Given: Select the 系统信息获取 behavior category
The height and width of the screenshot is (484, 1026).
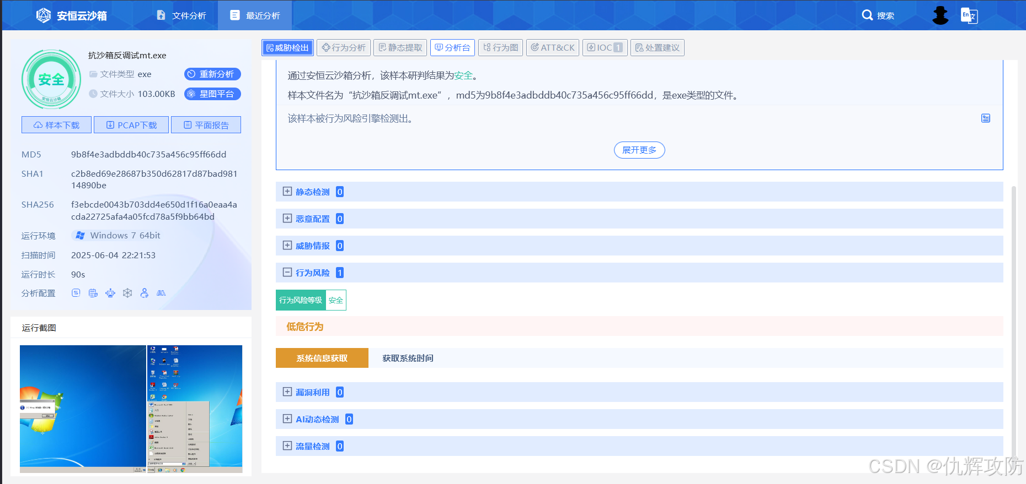Looking at the screenshot, I should click(322, 358).
